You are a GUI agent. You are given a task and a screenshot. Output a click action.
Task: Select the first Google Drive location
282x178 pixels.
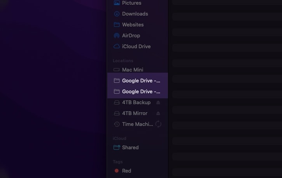[138, 81]
